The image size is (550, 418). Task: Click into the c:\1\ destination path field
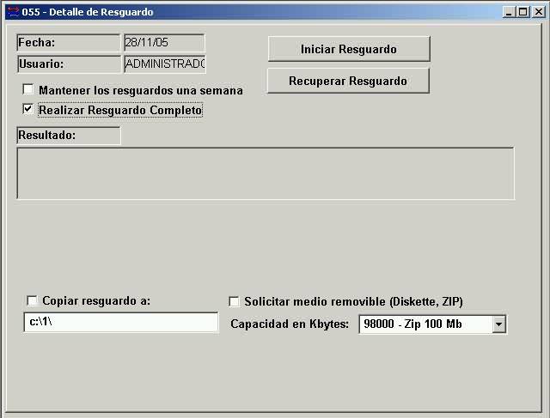[x=120, y=323]
